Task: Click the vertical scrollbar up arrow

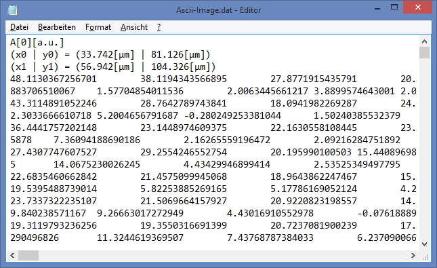Action: 424,41
